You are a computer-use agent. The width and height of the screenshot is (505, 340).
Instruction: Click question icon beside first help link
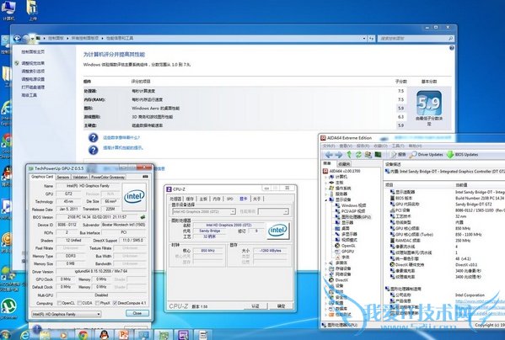(x=93, y=138)
